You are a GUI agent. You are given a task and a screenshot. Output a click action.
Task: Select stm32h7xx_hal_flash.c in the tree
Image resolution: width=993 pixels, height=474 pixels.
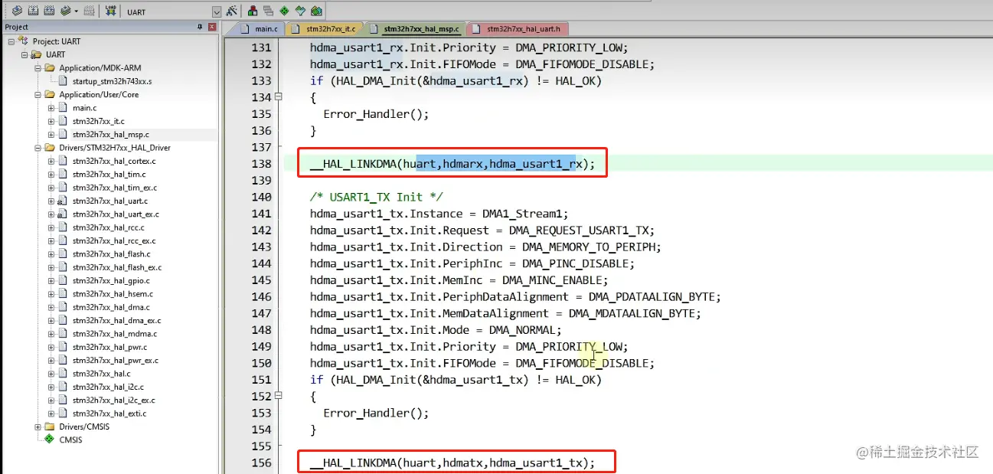pos(111,254)
